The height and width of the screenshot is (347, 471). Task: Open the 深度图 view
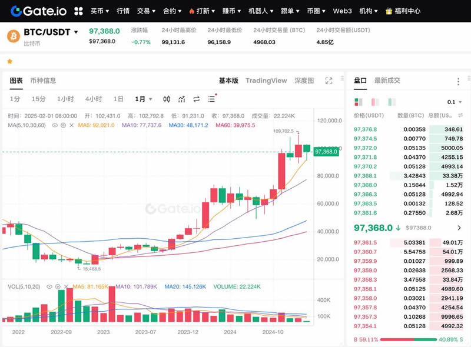[304, 81]
